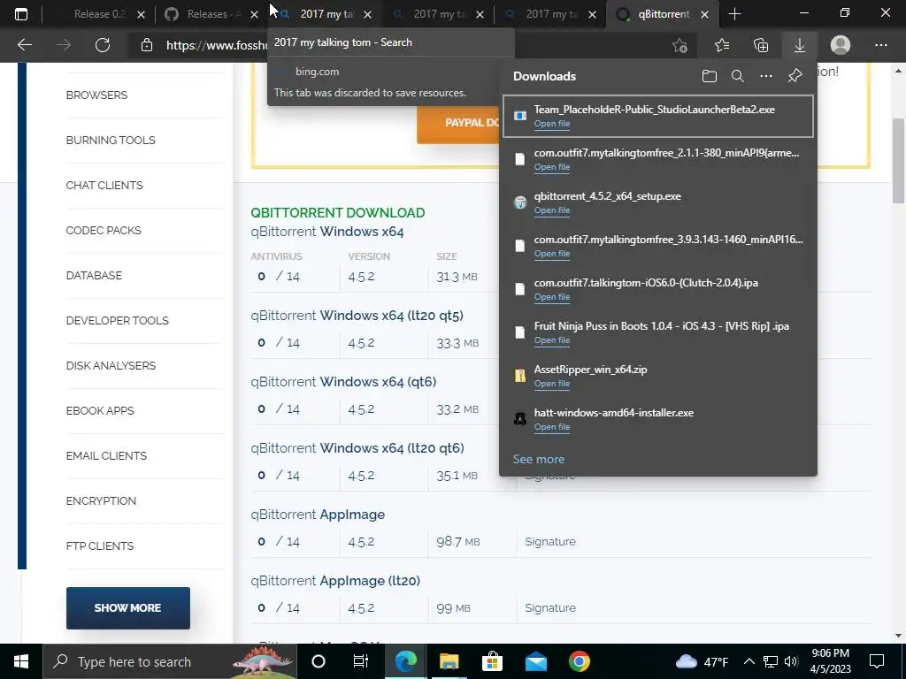
Task: Open Signature link for 98.7 MB AppImage
Action: (550, 542)
